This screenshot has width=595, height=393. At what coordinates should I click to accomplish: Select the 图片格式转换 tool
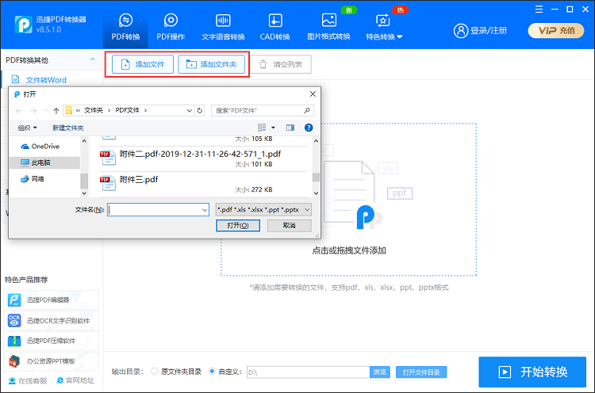[x=328, y=27]
